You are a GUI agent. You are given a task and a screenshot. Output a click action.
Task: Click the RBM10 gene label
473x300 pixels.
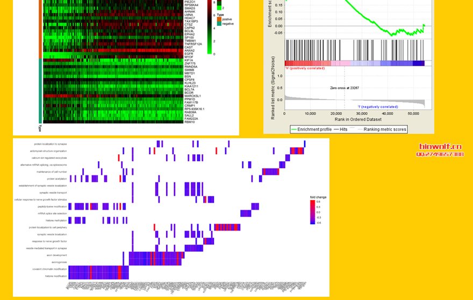coord(190,122)
